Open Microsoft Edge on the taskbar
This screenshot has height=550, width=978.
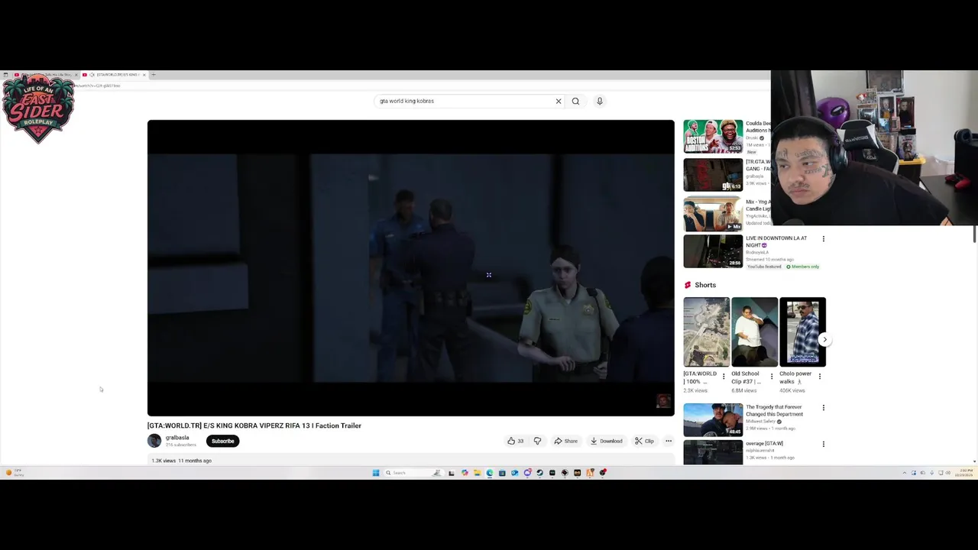490,473
